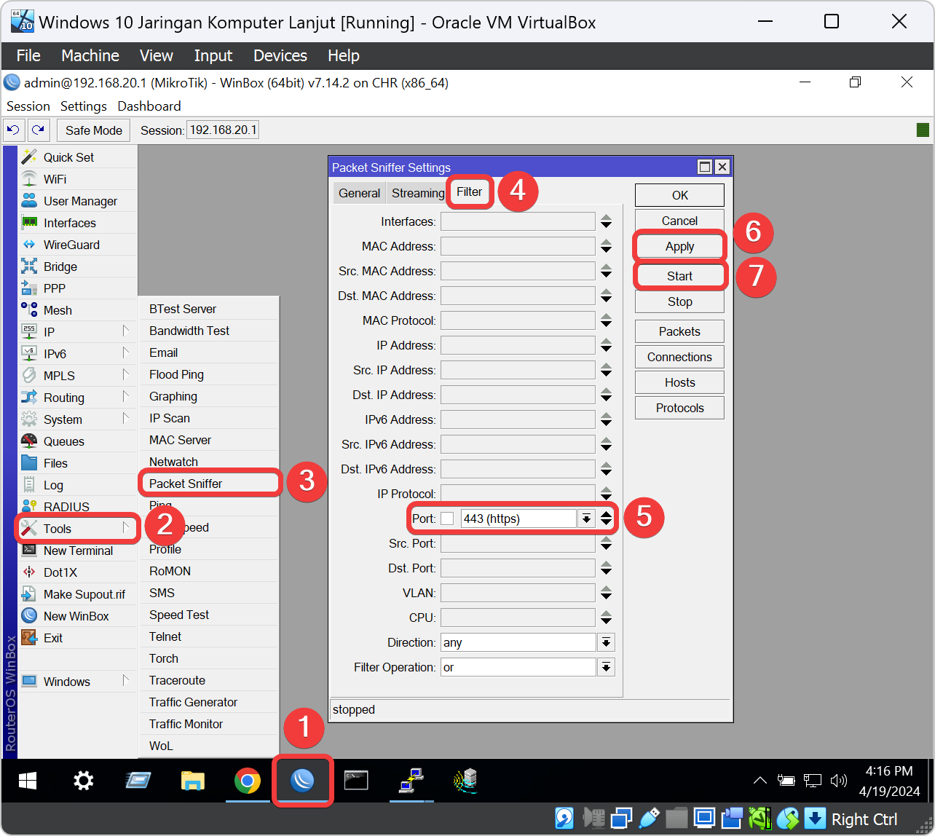Open Log sidebar icon
Viewport: 935px width, 836px height.
29,484
